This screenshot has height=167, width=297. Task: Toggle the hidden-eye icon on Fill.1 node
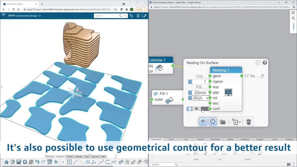click(x=156, y=93)
